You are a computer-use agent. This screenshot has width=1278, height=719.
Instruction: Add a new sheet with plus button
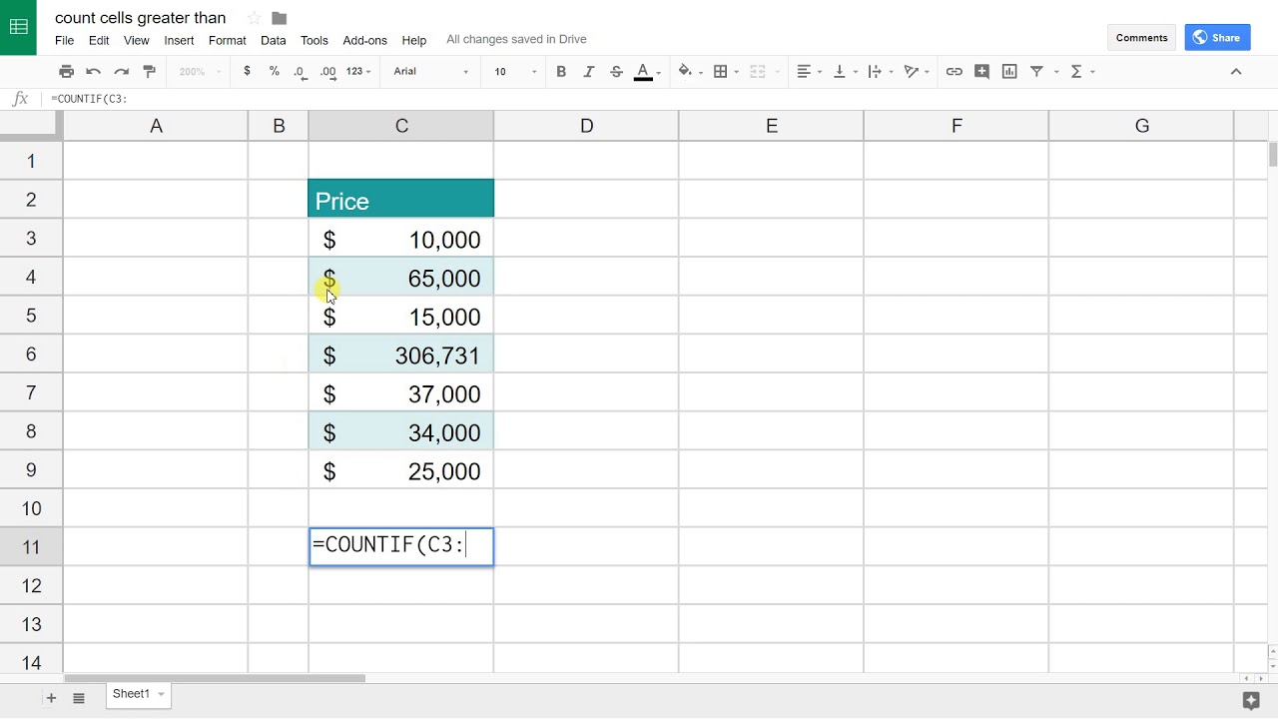tap(50, 698)
